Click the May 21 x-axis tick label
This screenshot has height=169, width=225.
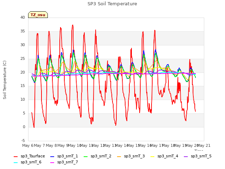(x=204, y=145)
